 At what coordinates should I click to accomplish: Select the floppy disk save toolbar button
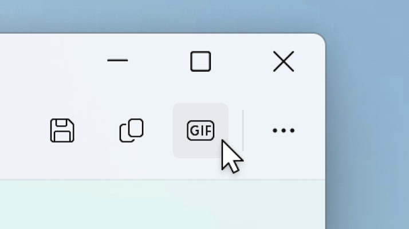pos(62,131)
